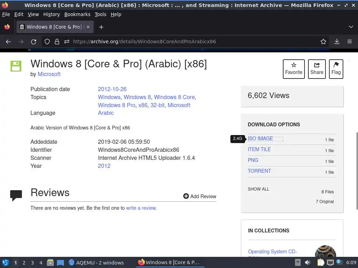This screenshot has height=268, width=358.
Task: Open the Windows 8 topic link
Action: (137, 97)
